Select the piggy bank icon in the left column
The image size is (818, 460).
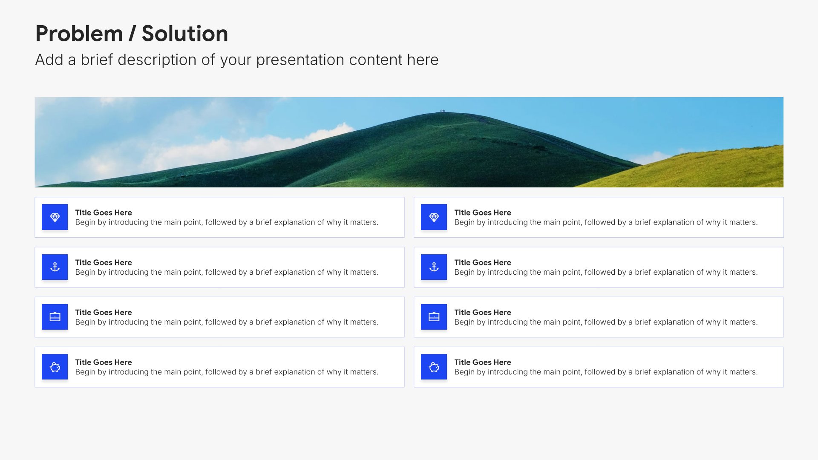pyautogui.click(x=55, y=367)
